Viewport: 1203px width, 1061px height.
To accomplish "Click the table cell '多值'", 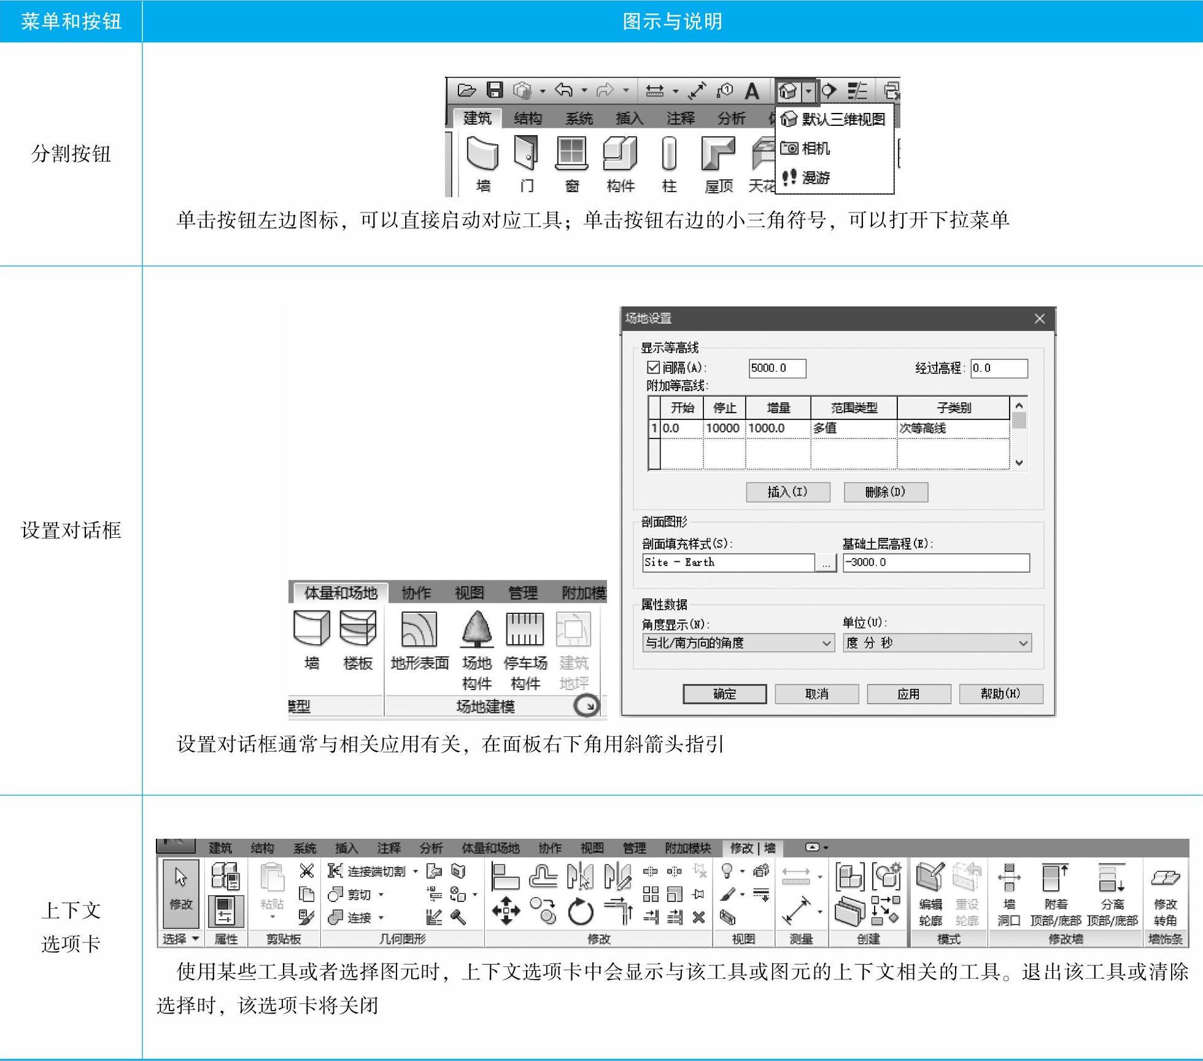I will pos(854,428).
